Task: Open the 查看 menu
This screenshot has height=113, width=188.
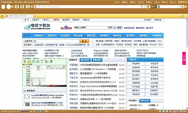Action: 133,2
